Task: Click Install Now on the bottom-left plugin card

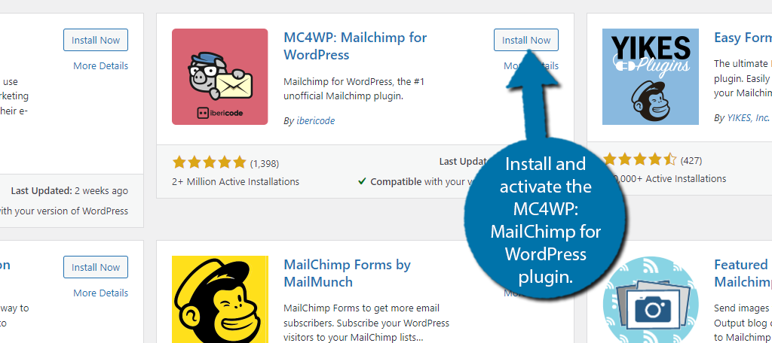Action: 96,267
